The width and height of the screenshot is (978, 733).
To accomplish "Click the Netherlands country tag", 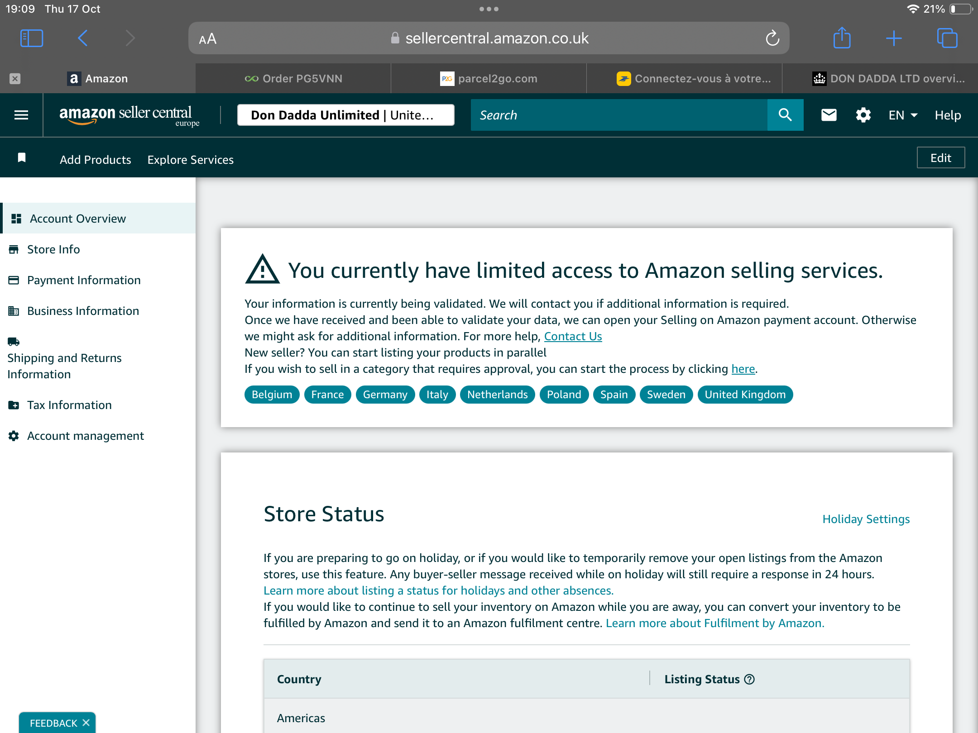I will pyautogui.click(x=498, y=395).
